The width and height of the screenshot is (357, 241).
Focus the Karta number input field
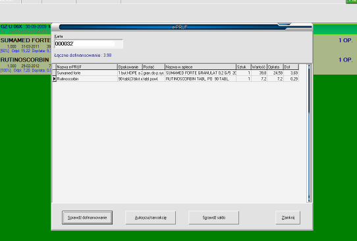[x=88, y=44]
